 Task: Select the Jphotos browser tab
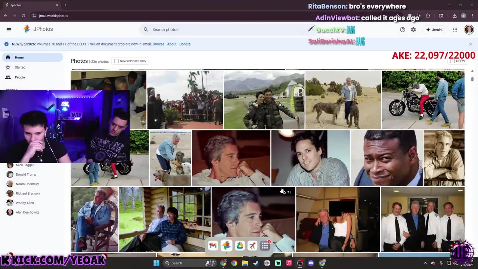(x=31, y=5)
